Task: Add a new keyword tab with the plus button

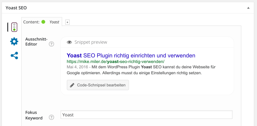Action: pos(67,22)
